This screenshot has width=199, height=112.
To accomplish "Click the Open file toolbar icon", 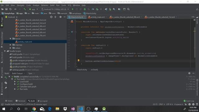I will (2, 9).
